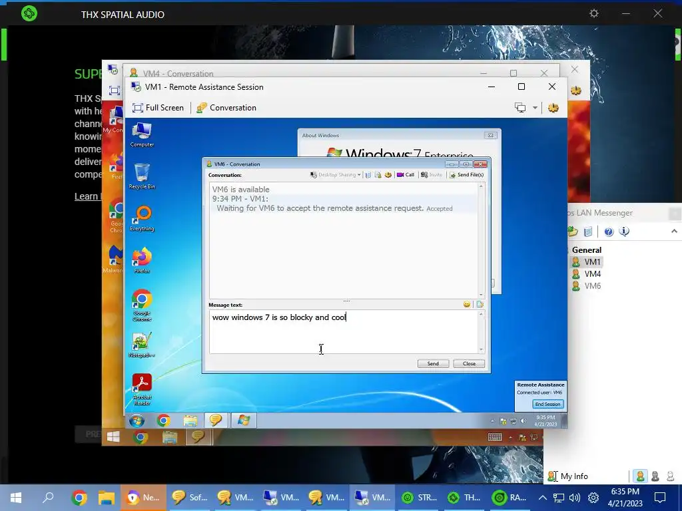
Task: Click Send File(s) in VM6 Conversation
Action: (466, 175)
